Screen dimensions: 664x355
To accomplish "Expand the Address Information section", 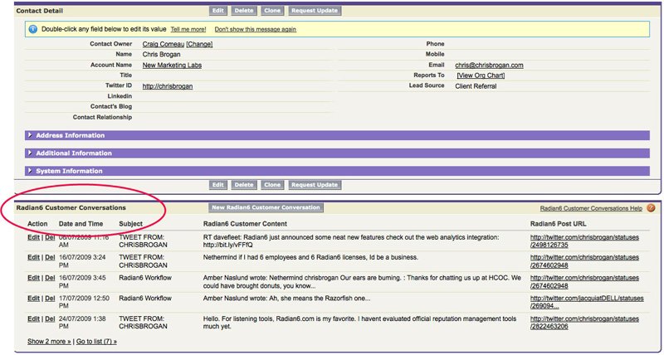I will pos(338,135).
